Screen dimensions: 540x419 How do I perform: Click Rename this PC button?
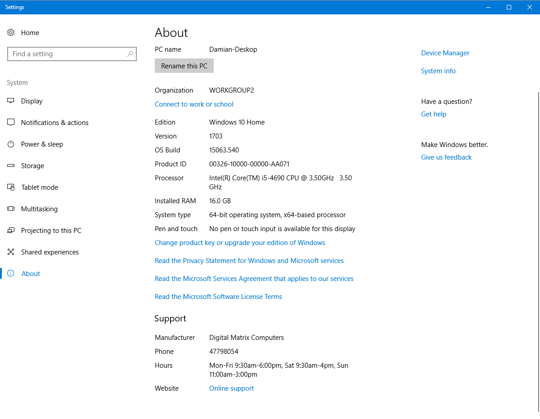coord(184,66)
